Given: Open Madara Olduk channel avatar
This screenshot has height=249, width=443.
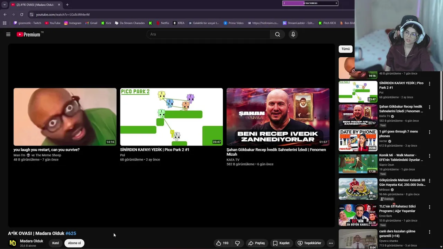Looking at the screenshot, I should pos(13,243).
